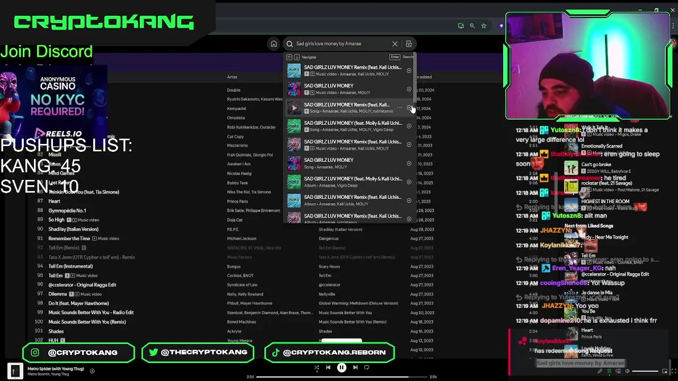Pause the current song

(x=342, y=367)
